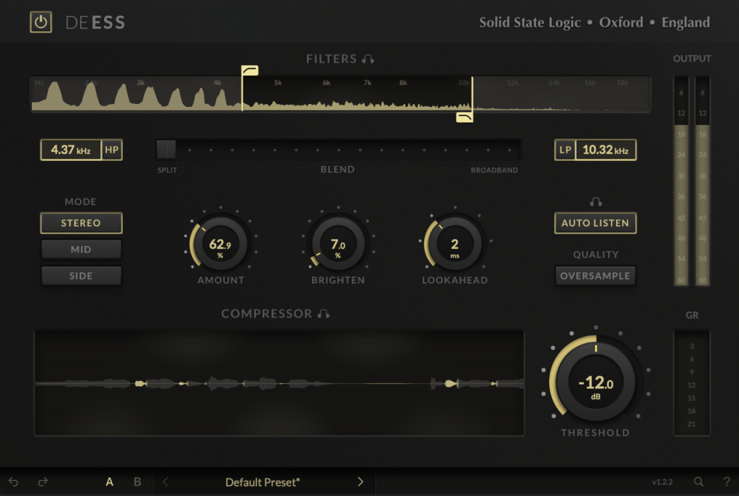Image resolution: width=739 pixels, height=496 pixels.
Task: Select Mid processing mode
Action: point(81,250)
